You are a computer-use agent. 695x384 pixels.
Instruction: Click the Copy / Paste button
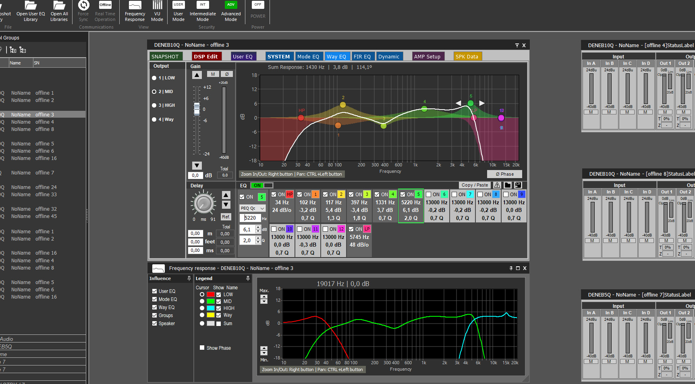coord(474,185)
